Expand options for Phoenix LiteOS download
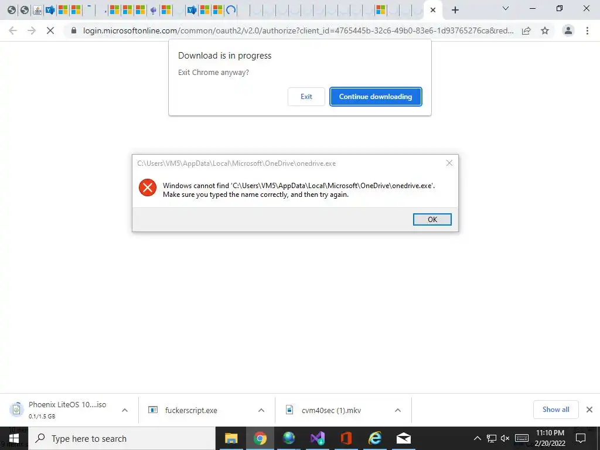600x450 pixels. pos(125,410)
